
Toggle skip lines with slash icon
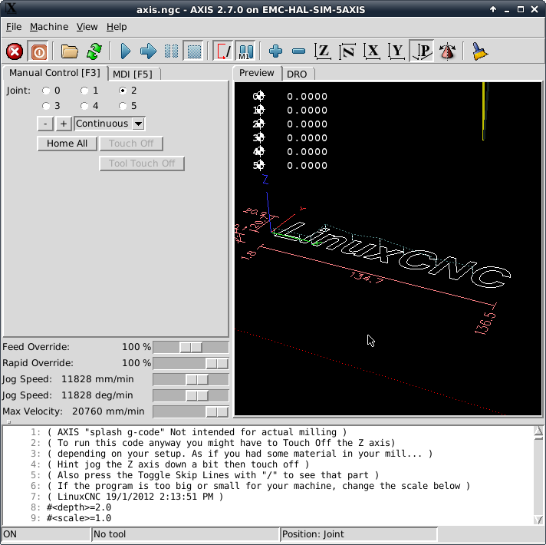[223, 52]
